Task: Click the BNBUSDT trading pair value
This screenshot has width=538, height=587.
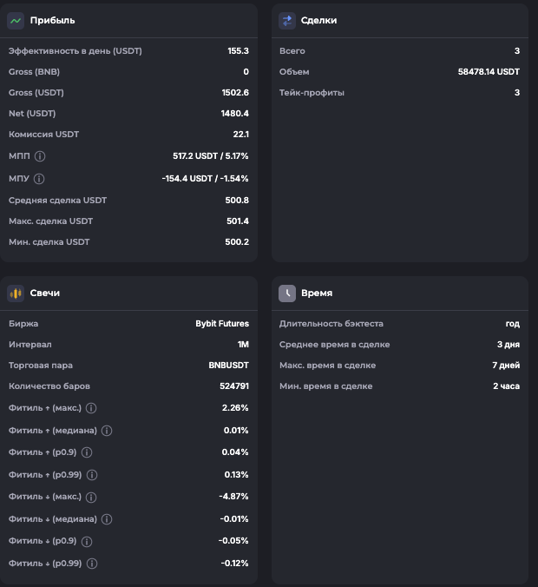Action: (x=229, y=366)
